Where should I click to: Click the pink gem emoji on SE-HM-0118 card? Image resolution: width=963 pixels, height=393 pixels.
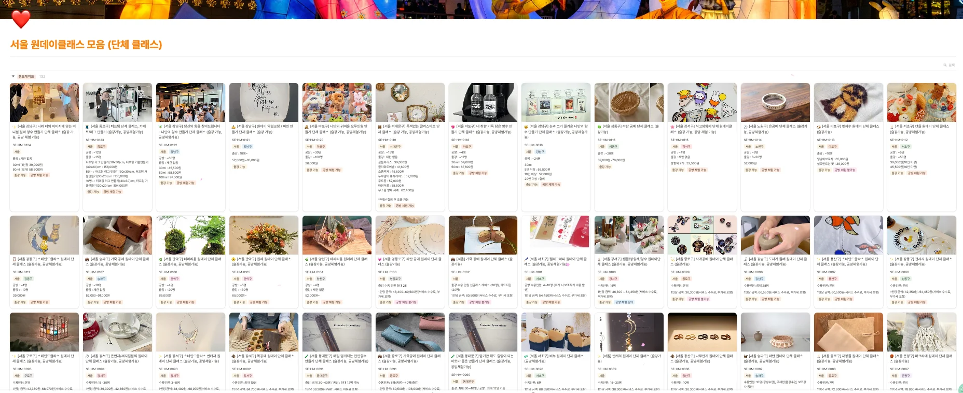(x=453, y=127)
